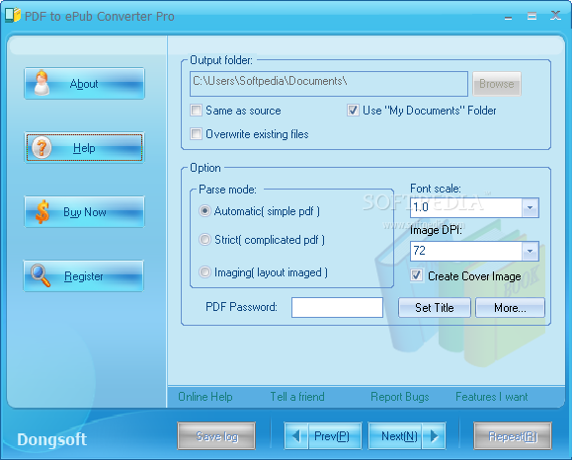Screen dimensions: 572x460
Task: Open the Help button
Action: [84, 148]
